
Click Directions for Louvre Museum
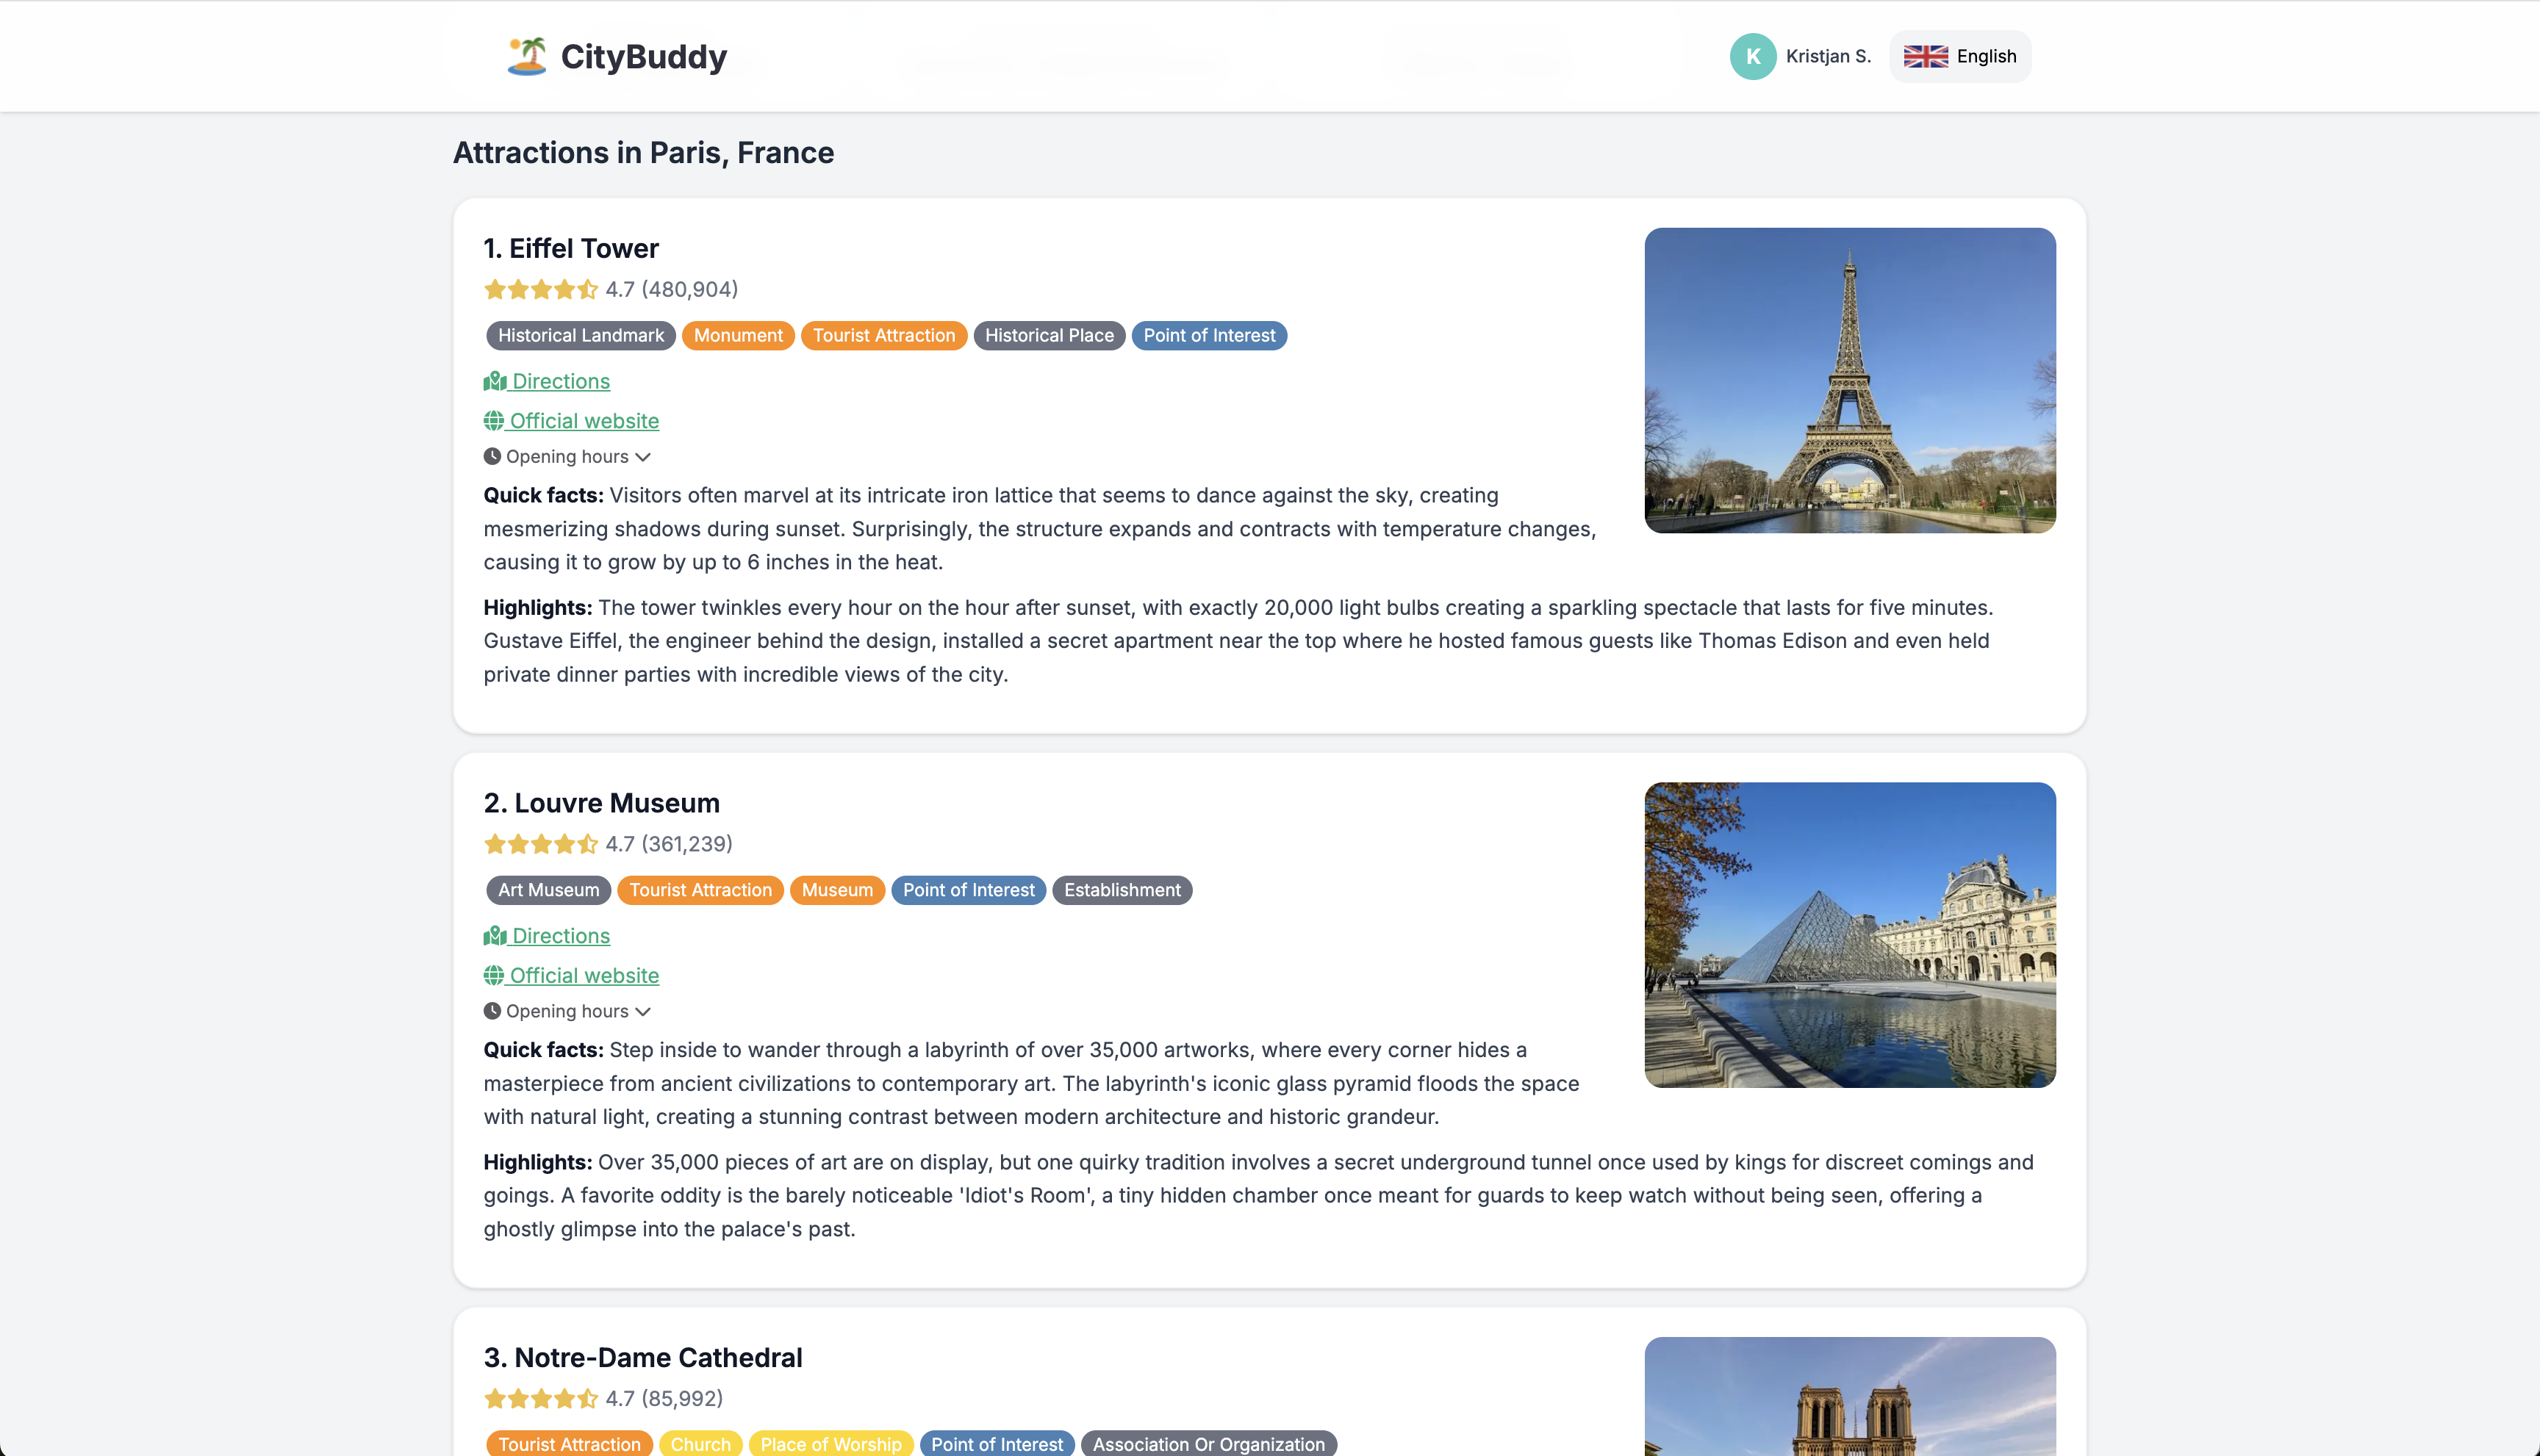pyautogui.click(x=560, y=936)
